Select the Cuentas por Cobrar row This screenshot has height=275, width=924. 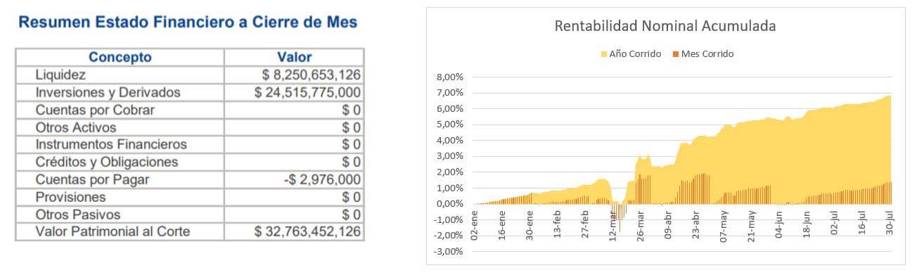pos(190,110)
